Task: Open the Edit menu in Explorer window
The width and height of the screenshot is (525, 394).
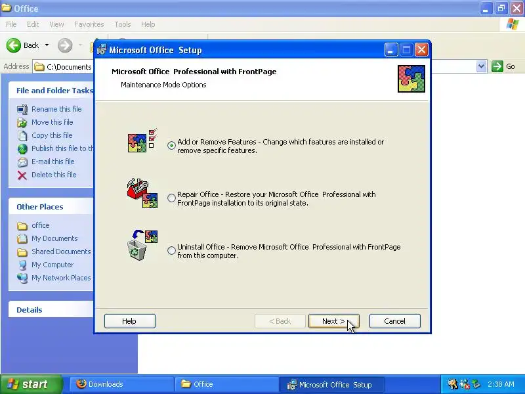Action: point(33,24)
